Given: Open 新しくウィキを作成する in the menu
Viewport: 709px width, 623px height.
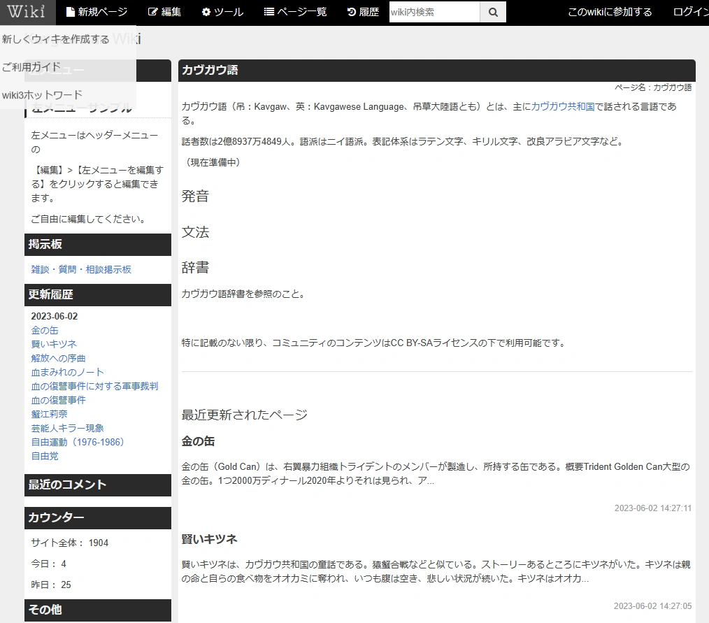Looking at the screenshot, I should click(x=56, y=39).
